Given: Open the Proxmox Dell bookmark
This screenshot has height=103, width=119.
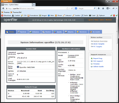Looking at the screenshot, I should click(x=16, y=12).
